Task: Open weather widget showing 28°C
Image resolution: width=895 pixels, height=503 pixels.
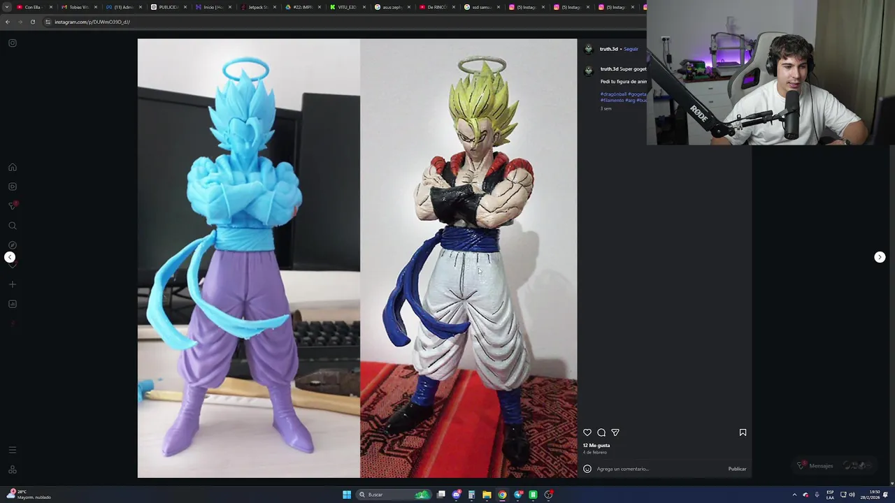Action: click(x=28, y=495)
